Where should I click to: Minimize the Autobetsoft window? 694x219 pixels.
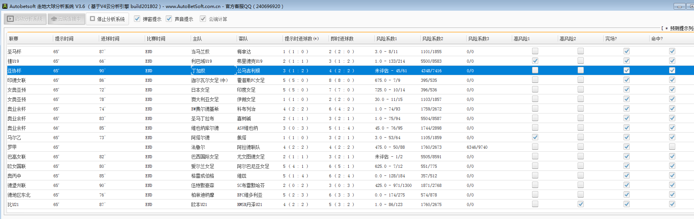click(679, 6)
